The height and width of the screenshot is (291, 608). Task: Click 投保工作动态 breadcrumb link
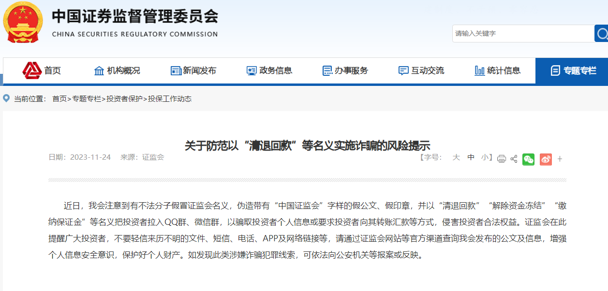(x=170, y=99)
